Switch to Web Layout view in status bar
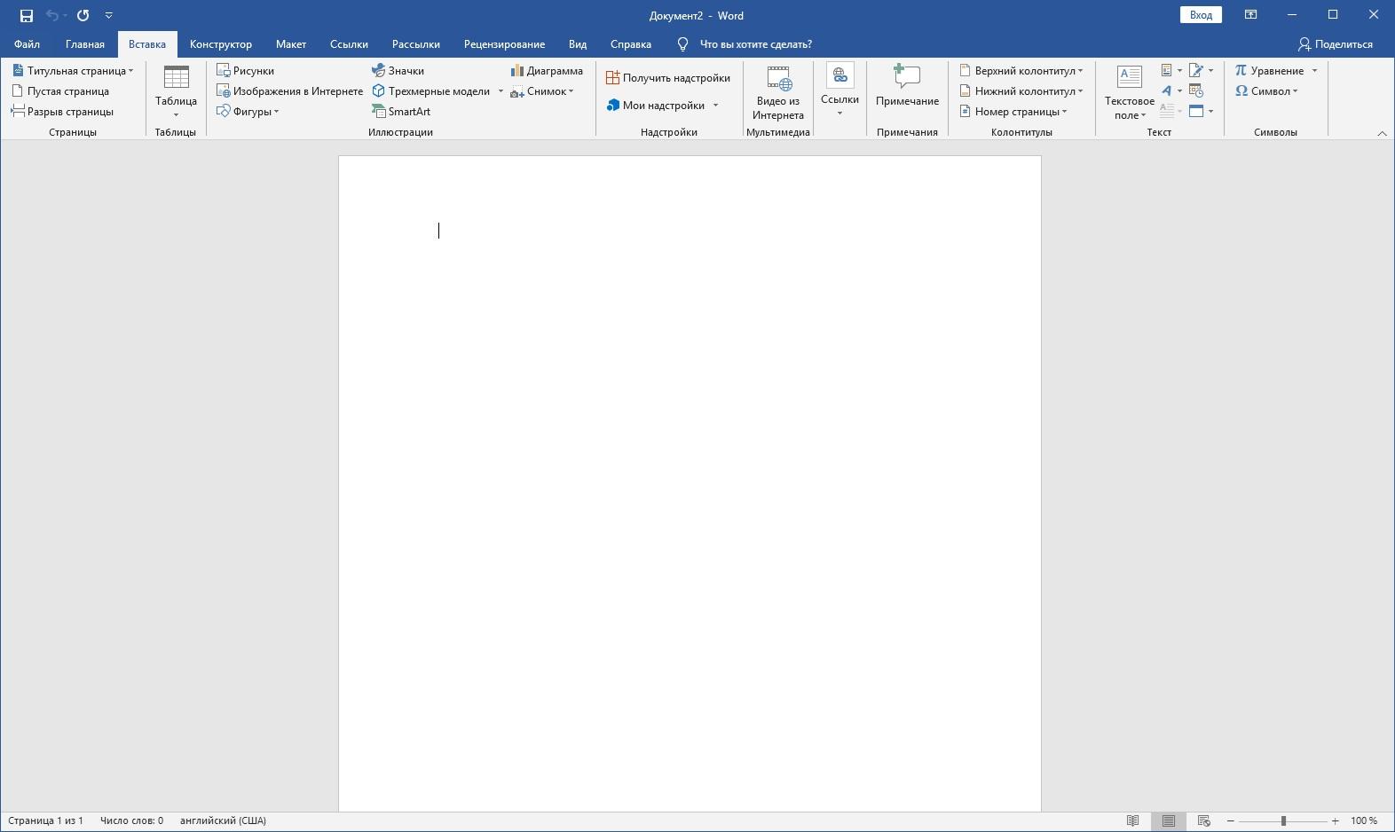This screenshot has height=832, width=1395. pyautogui.click(x=1203, y=820)
